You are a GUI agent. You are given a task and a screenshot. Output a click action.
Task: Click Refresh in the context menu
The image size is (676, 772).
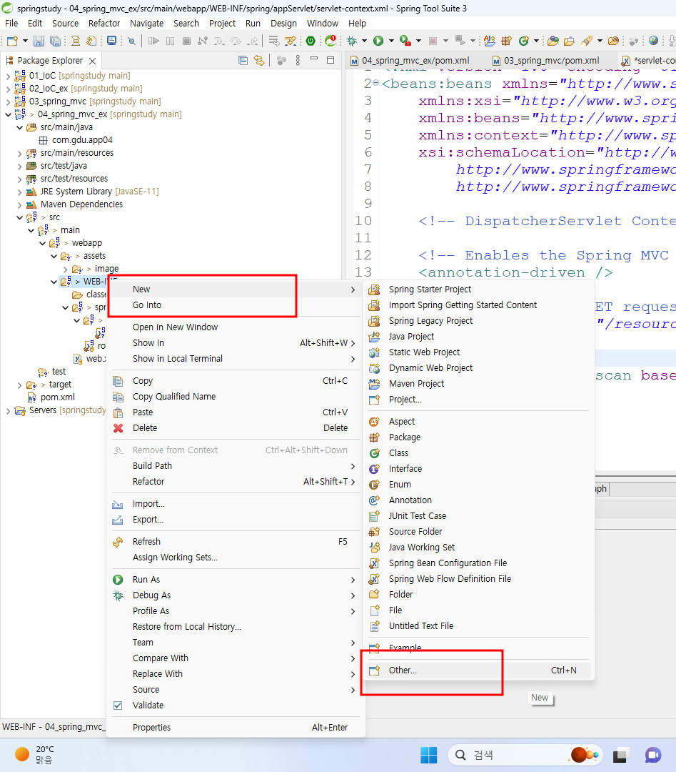pyautogui.click(x=235, y=542)
